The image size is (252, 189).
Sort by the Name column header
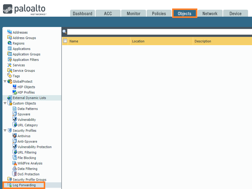point(74,41)
